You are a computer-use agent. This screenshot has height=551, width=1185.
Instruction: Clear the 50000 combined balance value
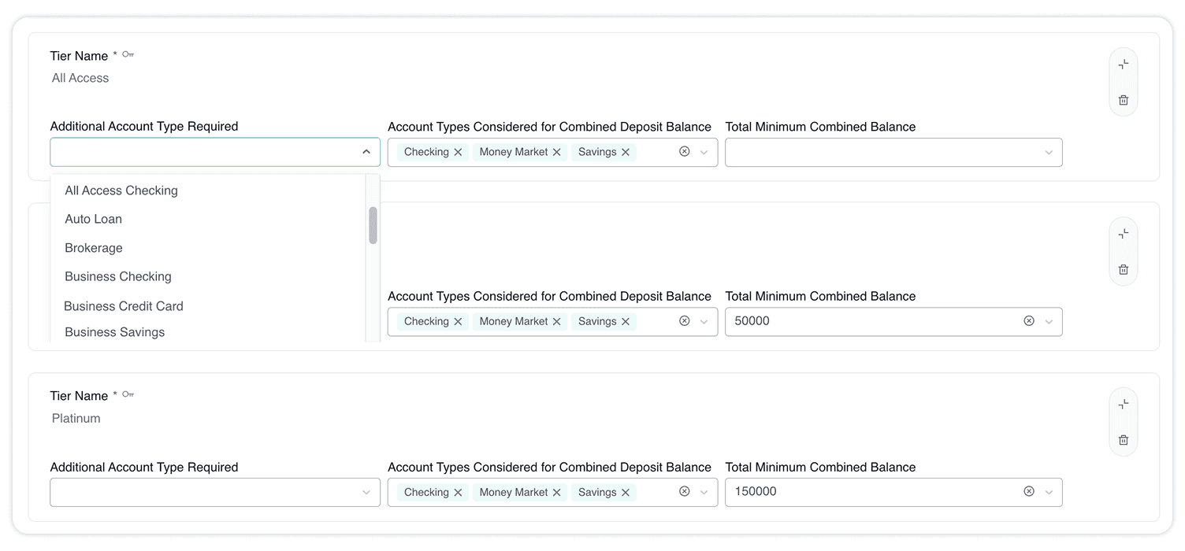[x=1028, y=321]
